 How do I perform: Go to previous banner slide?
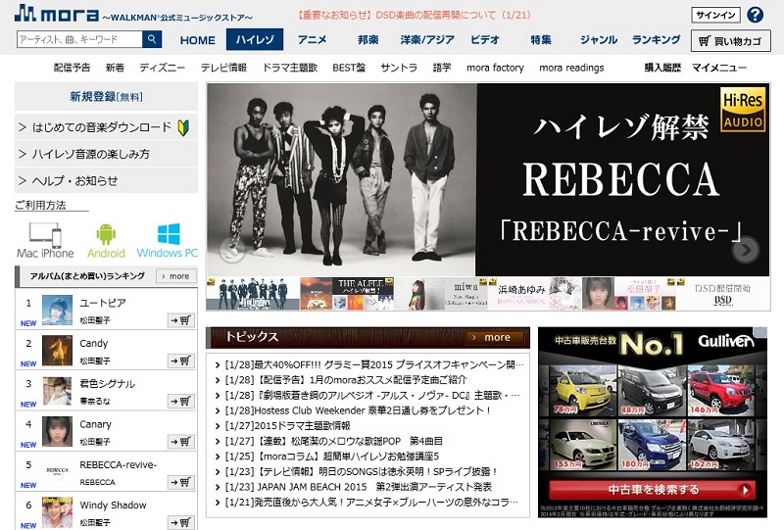232,250
